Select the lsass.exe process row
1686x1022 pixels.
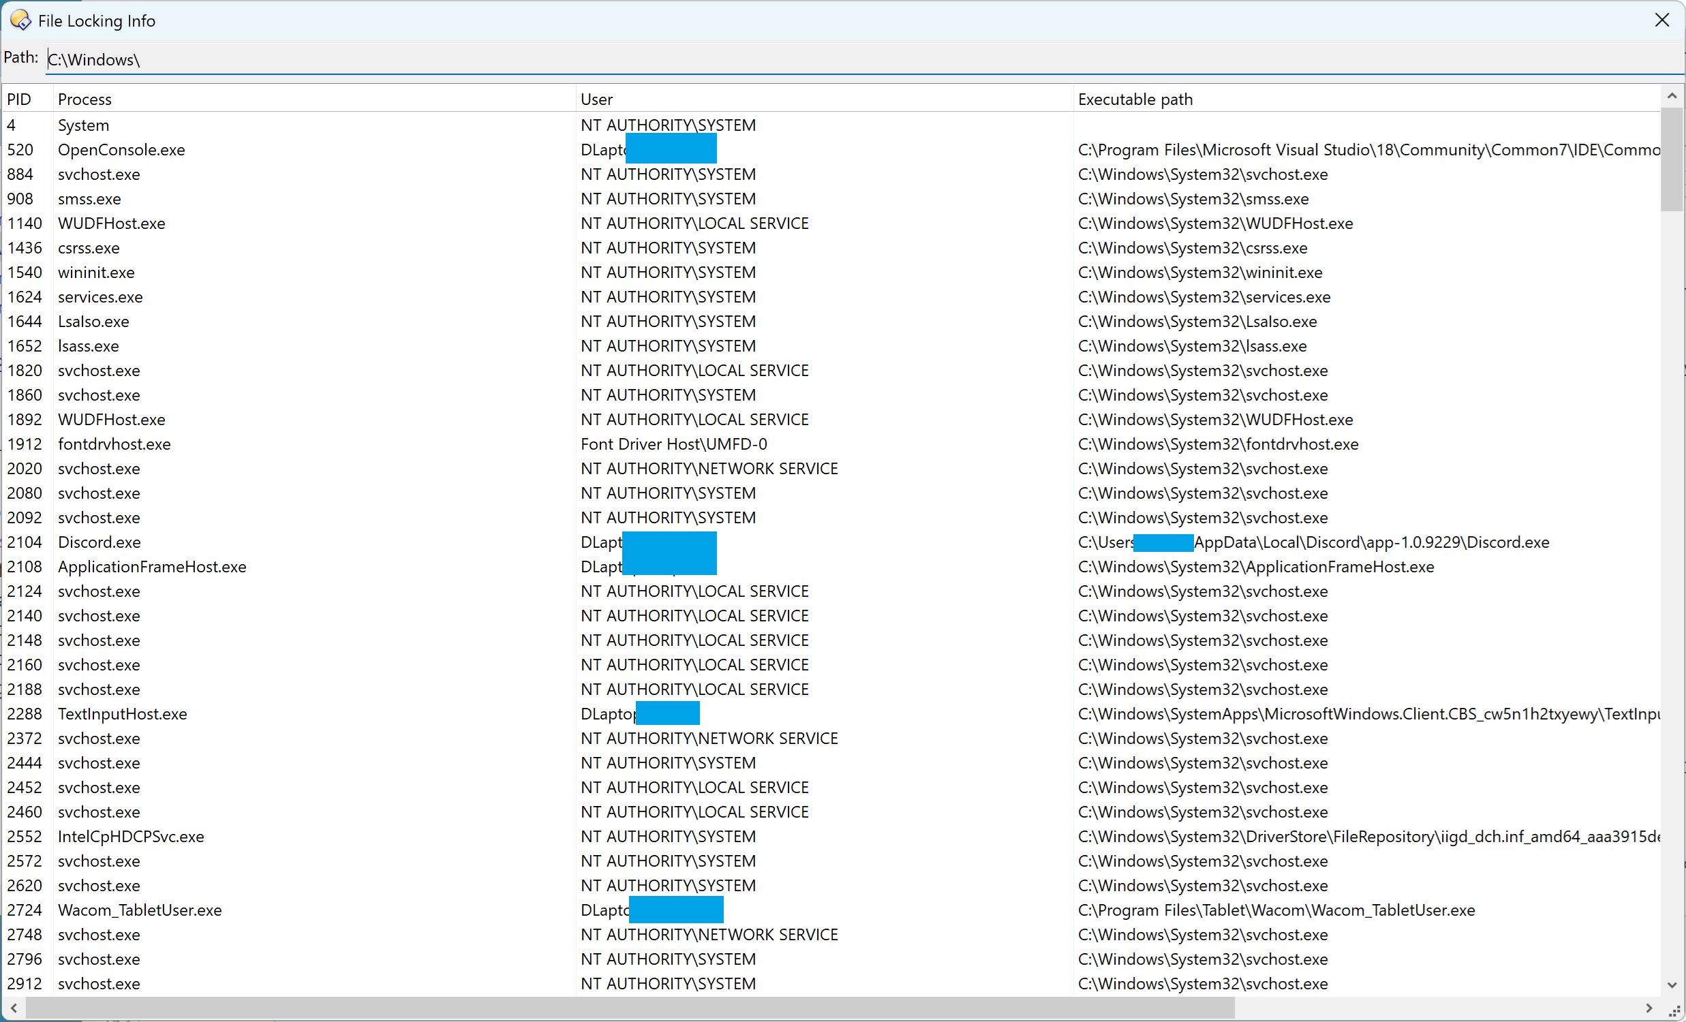tap(831, 346)
